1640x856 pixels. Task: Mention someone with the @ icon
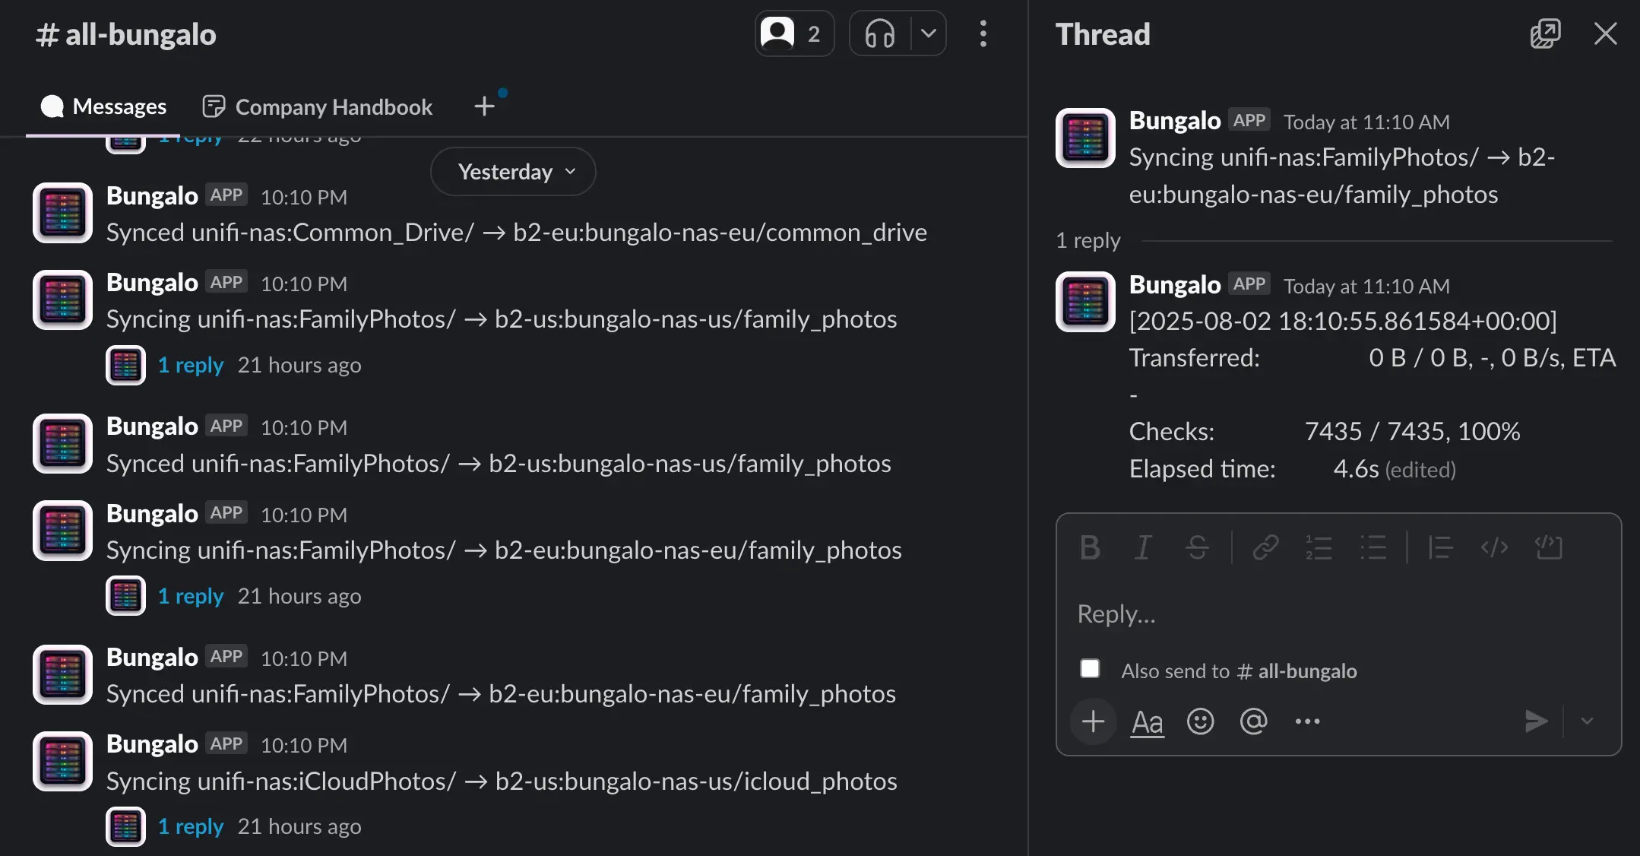click(x=1253, y=721)
